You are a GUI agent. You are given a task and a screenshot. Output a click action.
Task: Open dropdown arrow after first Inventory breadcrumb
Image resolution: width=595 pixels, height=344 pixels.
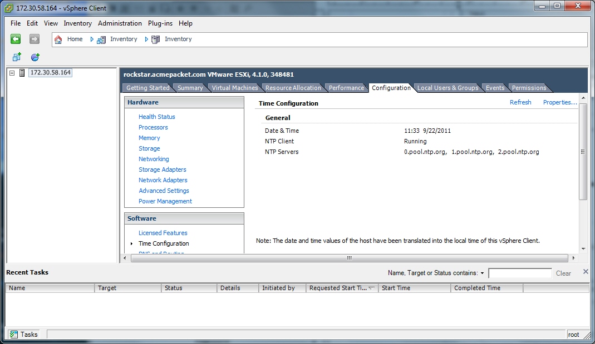point(146,39)
